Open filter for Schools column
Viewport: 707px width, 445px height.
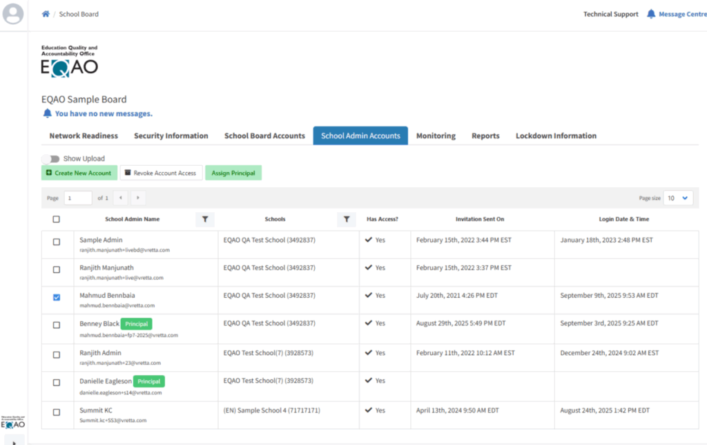coord(347,219)
